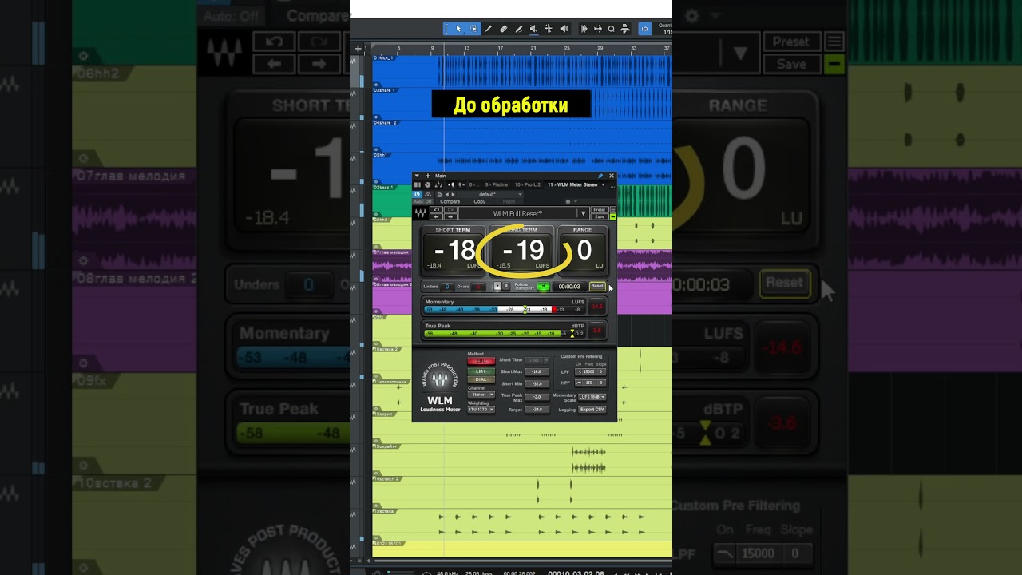
Task: Go to previous preset arrow
Action: [447, 194]
